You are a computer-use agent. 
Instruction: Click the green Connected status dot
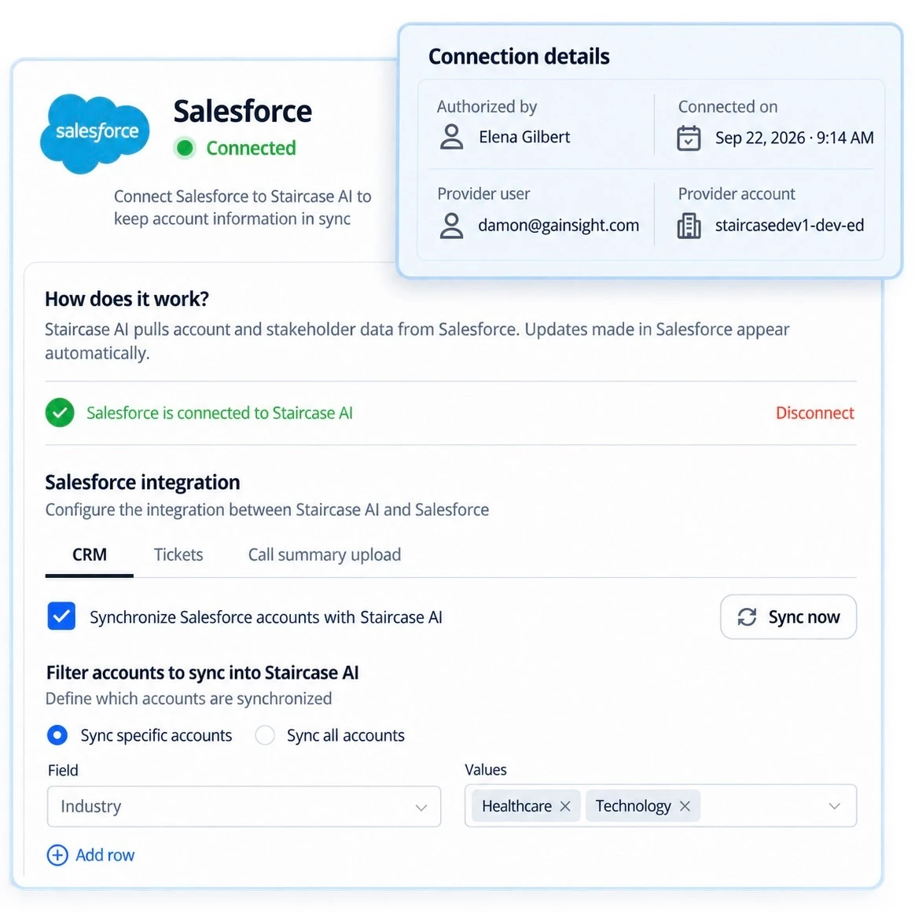[x=185, y=149]
